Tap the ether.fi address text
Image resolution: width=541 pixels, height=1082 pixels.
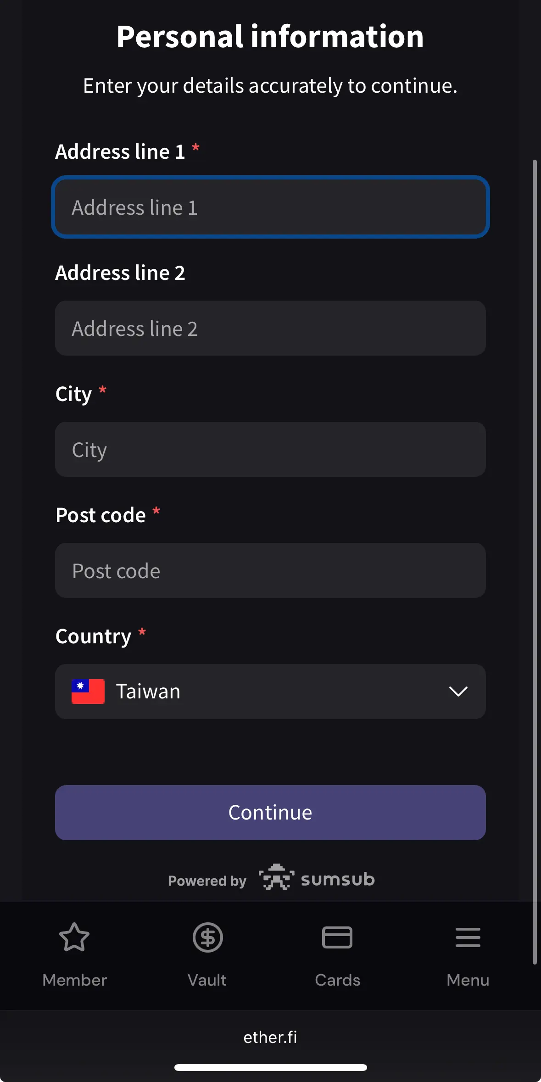[270, 1037]
